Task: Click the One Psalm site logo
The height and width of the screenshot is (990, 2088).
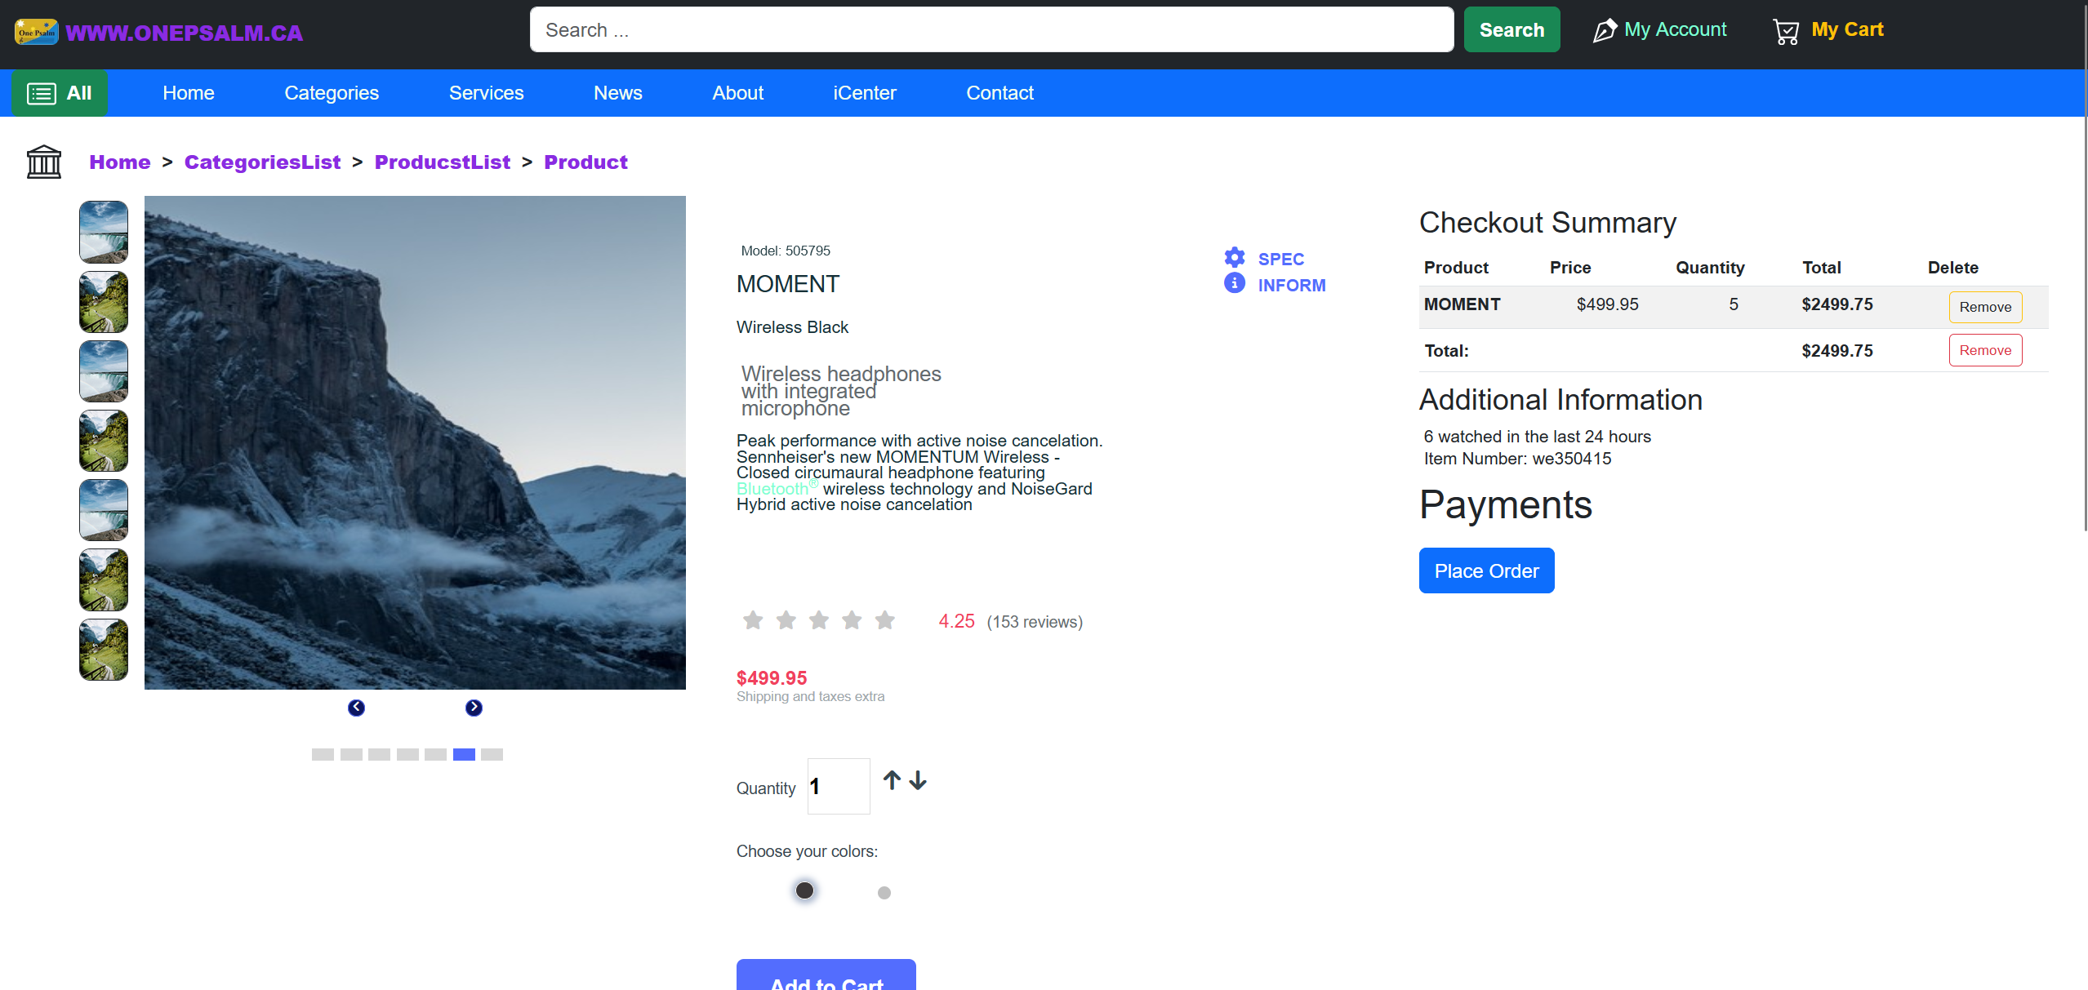Action: (x=37, y=32)
